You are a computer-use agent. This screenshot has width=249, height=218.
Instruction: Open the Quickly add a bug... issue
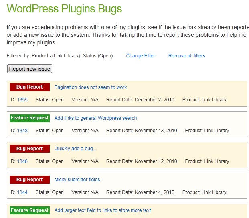(75, 149)
